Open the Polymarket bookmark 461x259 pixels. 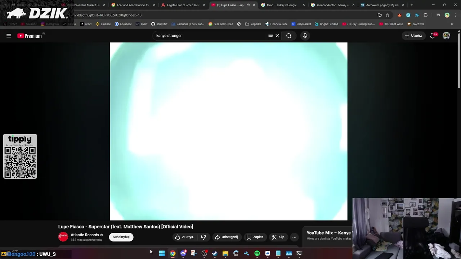pos(301,24)
